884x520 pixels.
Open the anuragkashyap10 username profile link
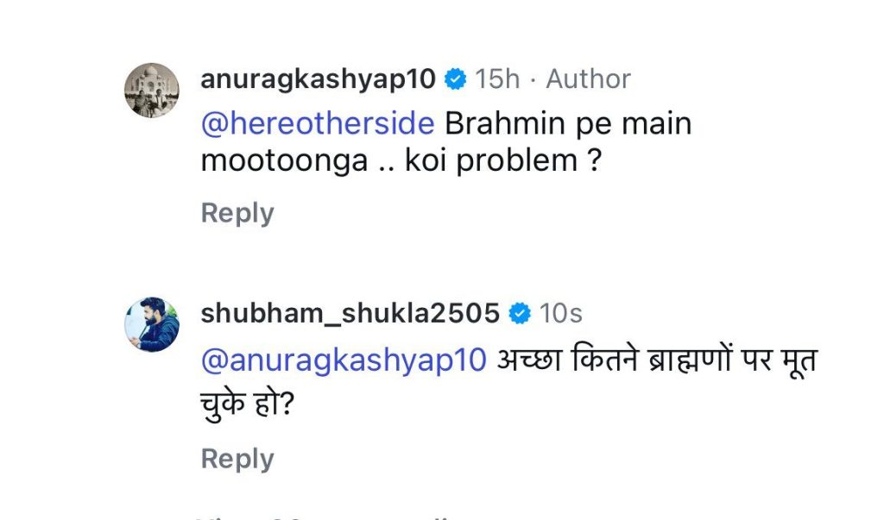pos(319,79)
